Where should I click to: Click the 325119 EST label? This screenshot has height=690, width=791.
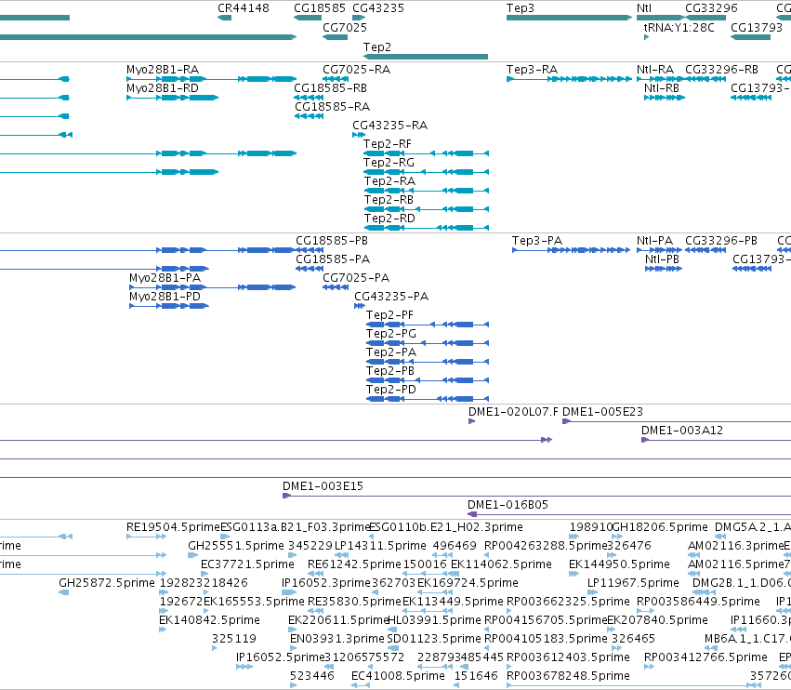[x=234, y=639]
